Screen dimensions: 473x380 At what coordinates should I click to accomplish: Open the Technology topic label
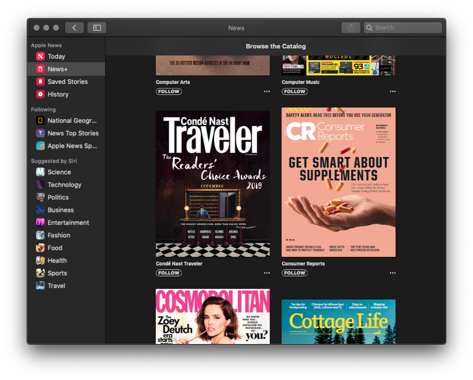point(65,185)
